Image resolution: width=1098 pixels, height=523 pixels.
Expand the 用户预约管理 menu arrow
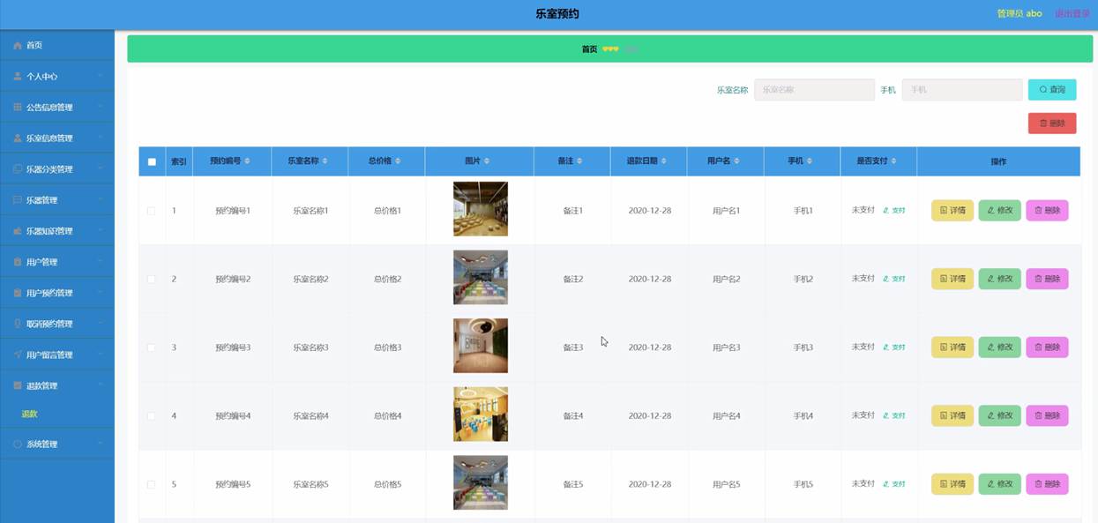[101, 292]
